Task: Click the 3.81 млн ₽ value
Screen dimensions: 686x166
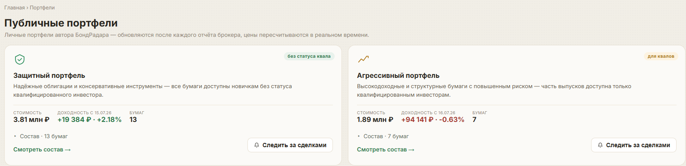Action: (x=31, y=120)
